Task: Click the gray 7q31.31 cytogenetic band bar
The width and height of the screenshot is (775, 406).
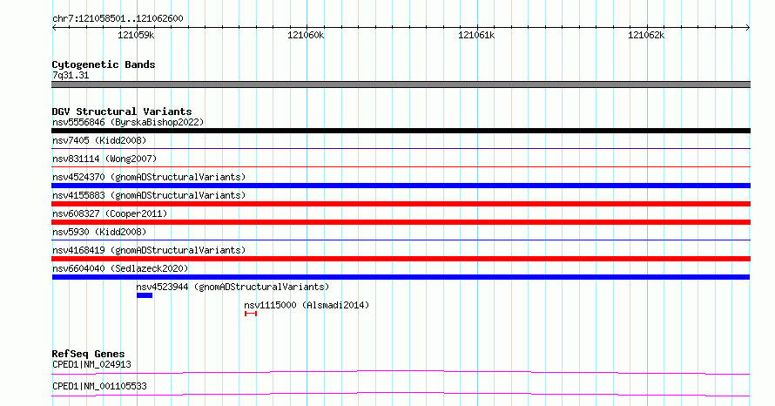Action: coord(401,85)
